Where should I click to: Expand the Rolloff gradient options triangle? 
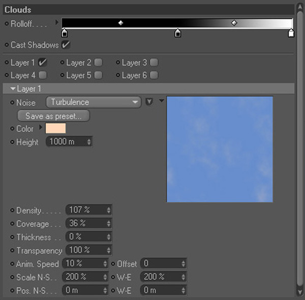click(x=57, y=23)
